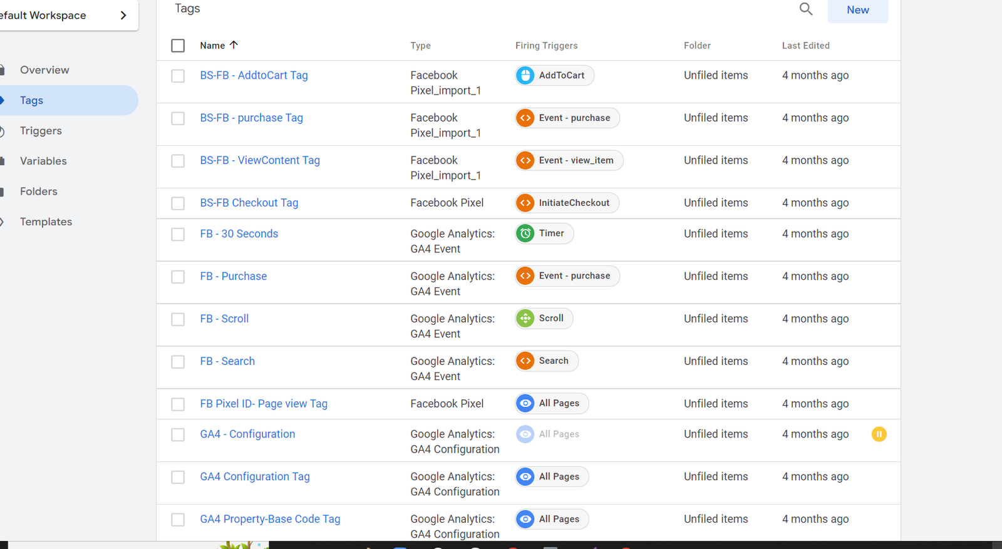Screen dimensions: 1002x549
Task: Click the AddToCart trigger icon
Action: 525,76
